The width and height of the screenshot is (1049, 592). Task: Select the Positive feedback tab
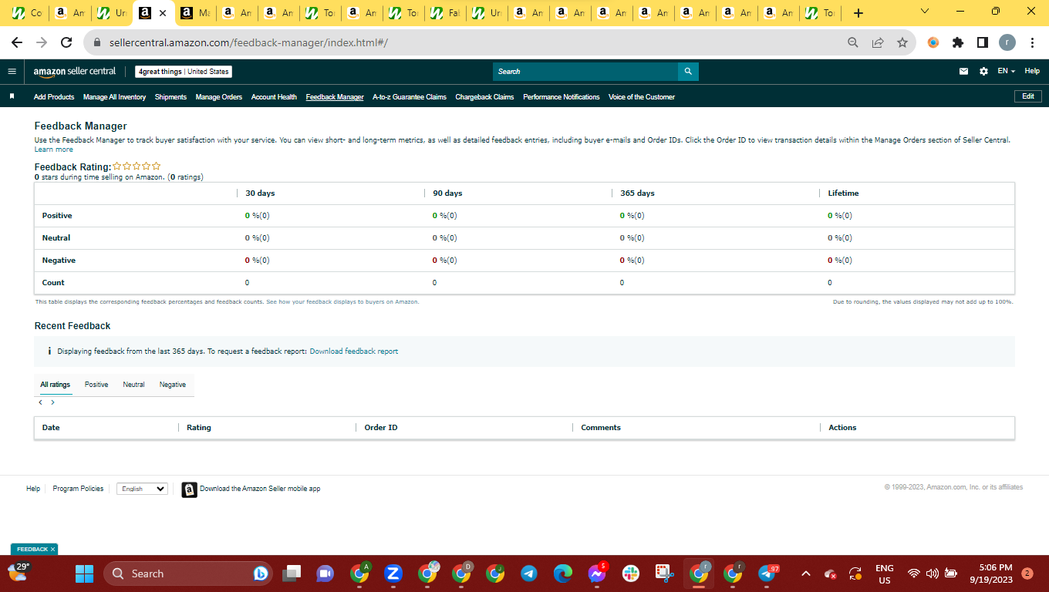pyautogui.click(x=96, y=385)
